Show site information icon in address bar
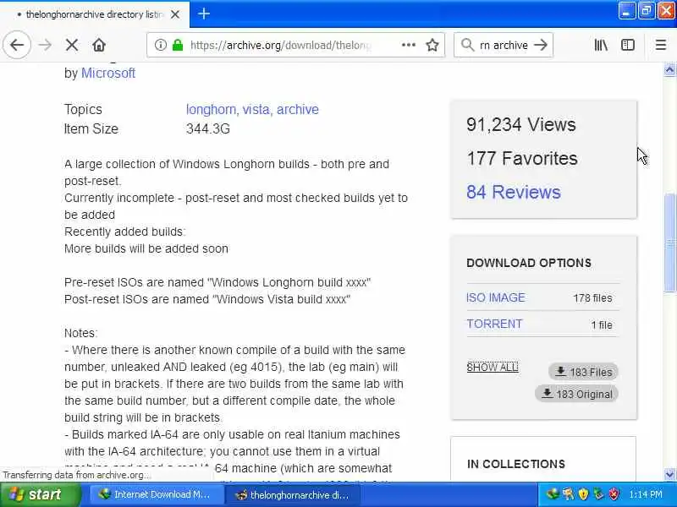 (161, 45)
